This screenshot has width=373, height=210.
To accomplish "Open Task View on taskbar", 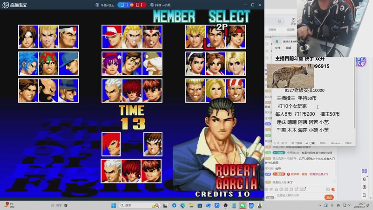I will [165, 205].
